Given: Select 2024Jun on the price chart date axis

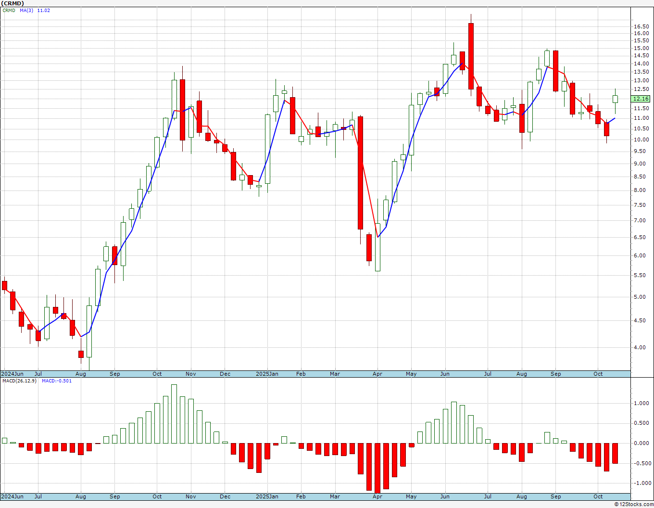Looking at the screenshot, I should (x=12, y=374).
